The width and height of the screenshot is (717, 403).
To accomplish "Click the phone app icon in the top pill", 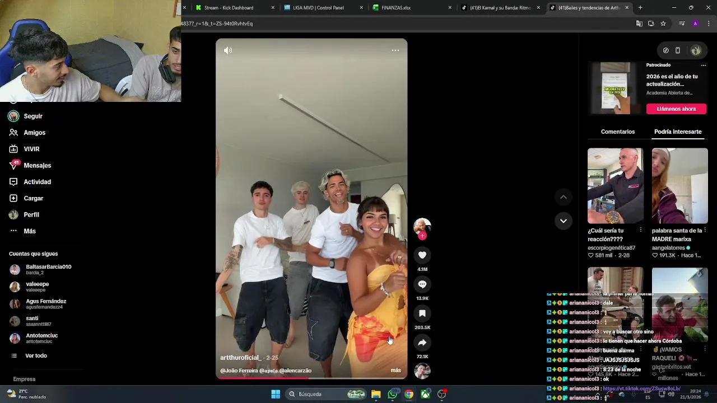I will tap(678, 50).
